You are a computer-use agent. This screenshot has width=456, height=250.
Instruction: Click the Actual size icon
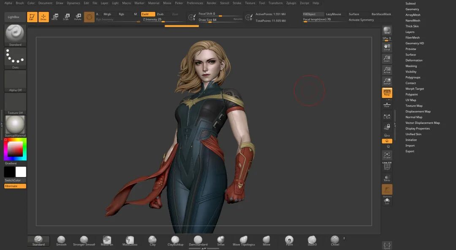click(x=387, y=70)
